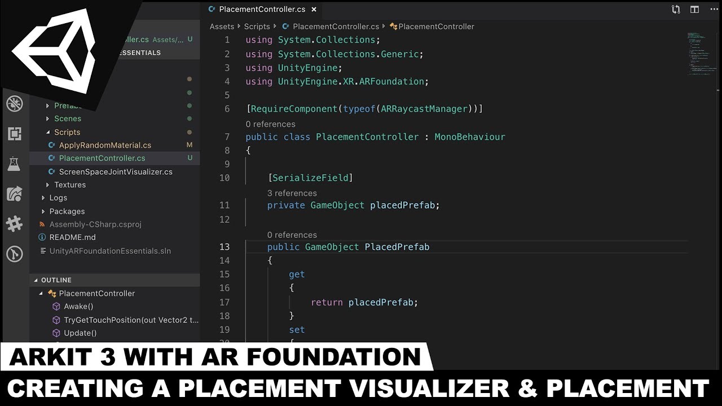
Task: Click MonoBehaviour in the class declaration
Action: 470,137
